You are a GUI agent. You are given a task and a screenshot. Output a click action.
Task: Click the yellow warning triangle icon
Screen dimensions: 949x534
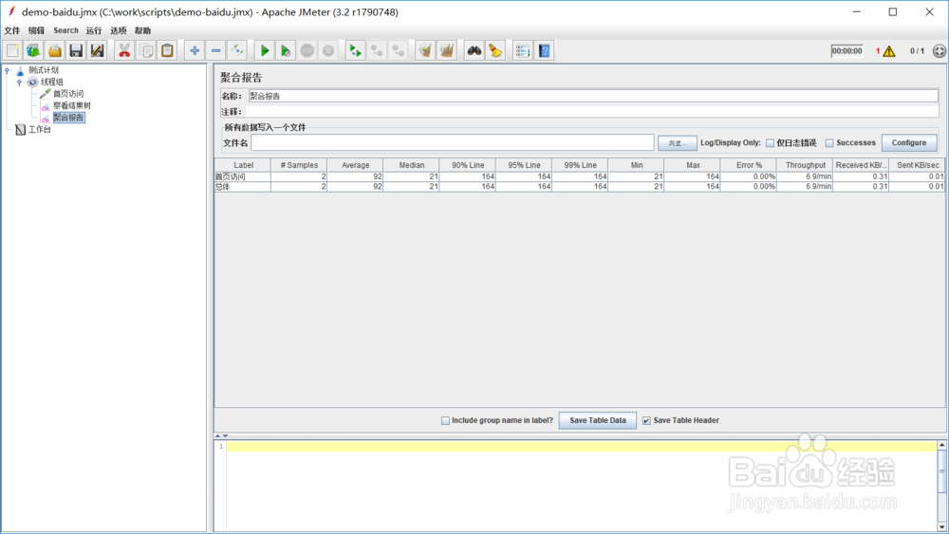point(888,51)
